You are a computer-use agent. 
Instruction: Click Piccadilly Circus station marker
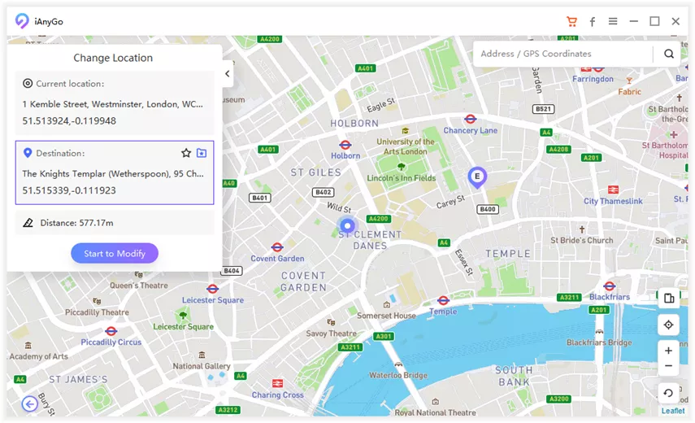tap(111, 331)
